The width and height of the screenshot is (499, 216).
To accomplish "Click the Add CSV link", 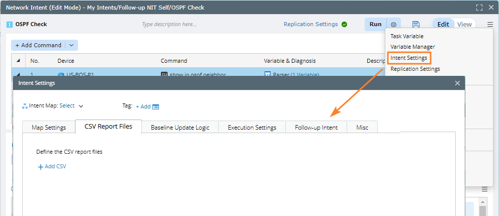I will [x=52, y=166].
